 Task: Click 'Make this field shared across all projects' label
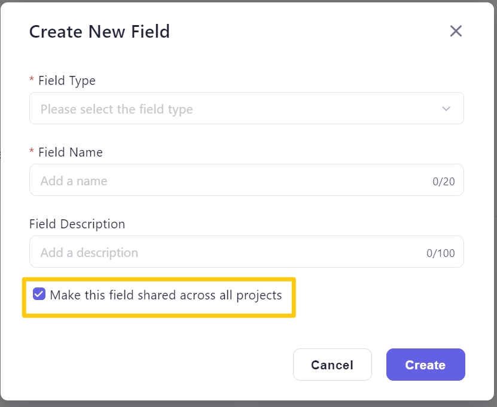click(x=166, y=295)
